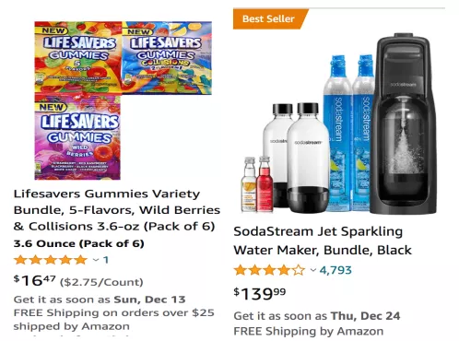This screenshot has height=341, width=459.
Task: Click the small red flavor syrup bottle
Action: click(265, 184)
